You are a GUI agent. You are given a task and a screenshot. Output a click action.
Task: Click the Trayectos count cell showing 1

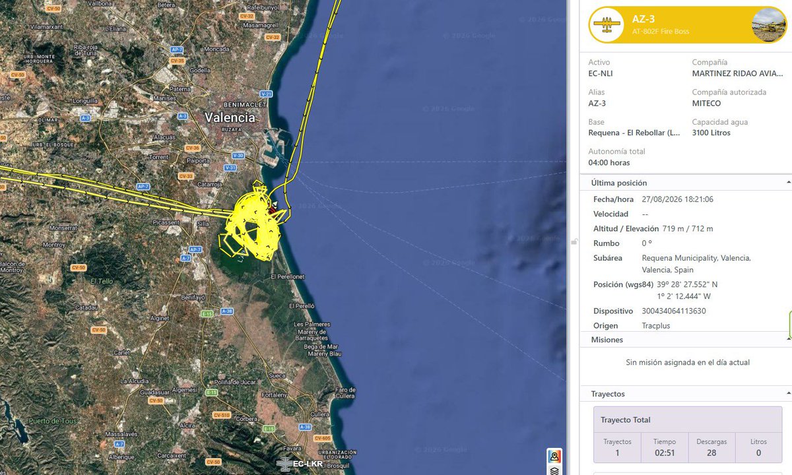617,447
